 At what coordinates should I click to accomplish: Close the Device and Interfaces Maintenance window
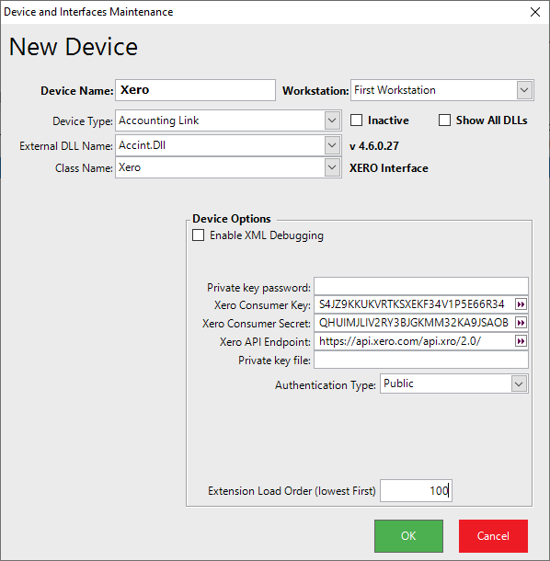tap(535, 12)
